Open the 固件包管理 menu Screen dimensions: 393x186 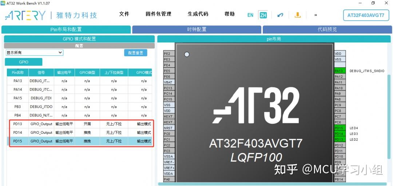coord(158,14)
